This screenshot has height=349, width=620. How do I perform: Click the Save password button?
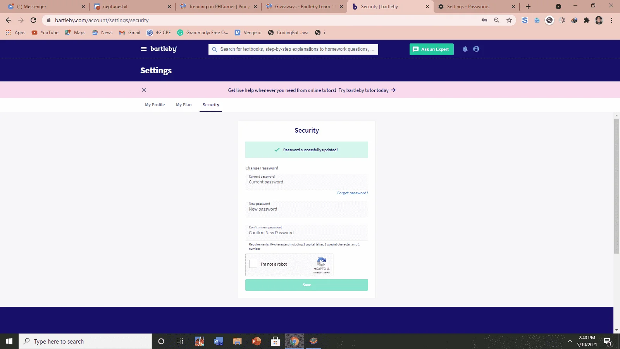click(307, 285)
